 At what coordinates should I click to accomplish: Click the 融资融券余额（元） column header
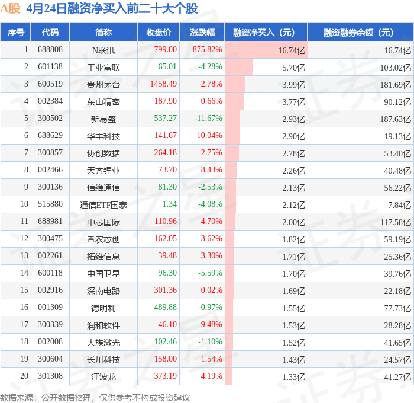point(360,32)
